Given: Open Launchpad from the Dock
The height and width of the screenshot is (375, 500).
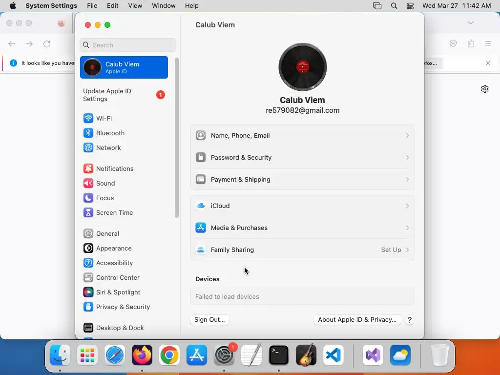Looking at the screenshot, I should [x=87, y=355].
